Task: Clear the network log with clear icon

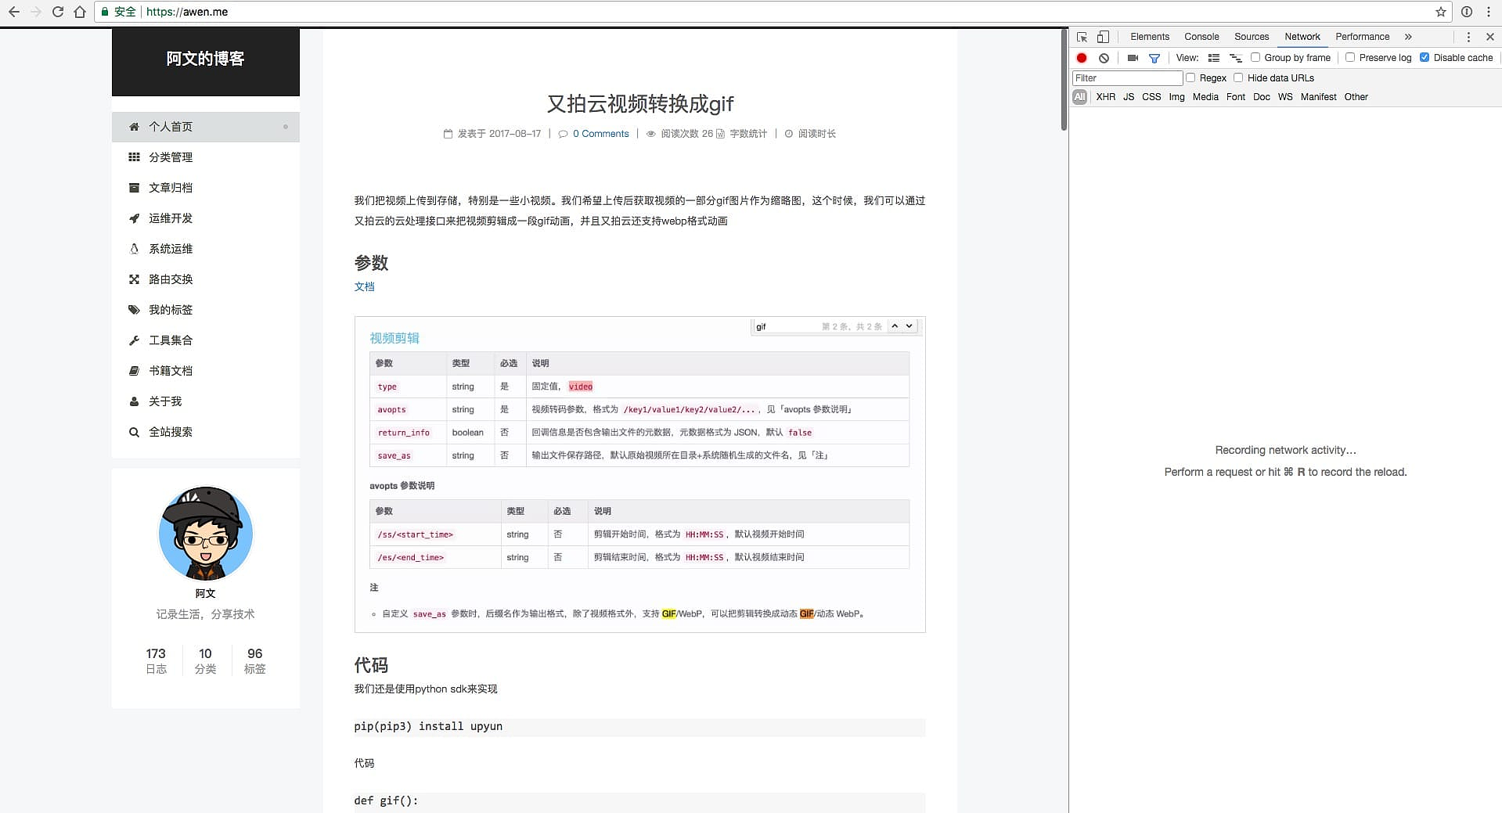Action: click(x=1104, y=58)
